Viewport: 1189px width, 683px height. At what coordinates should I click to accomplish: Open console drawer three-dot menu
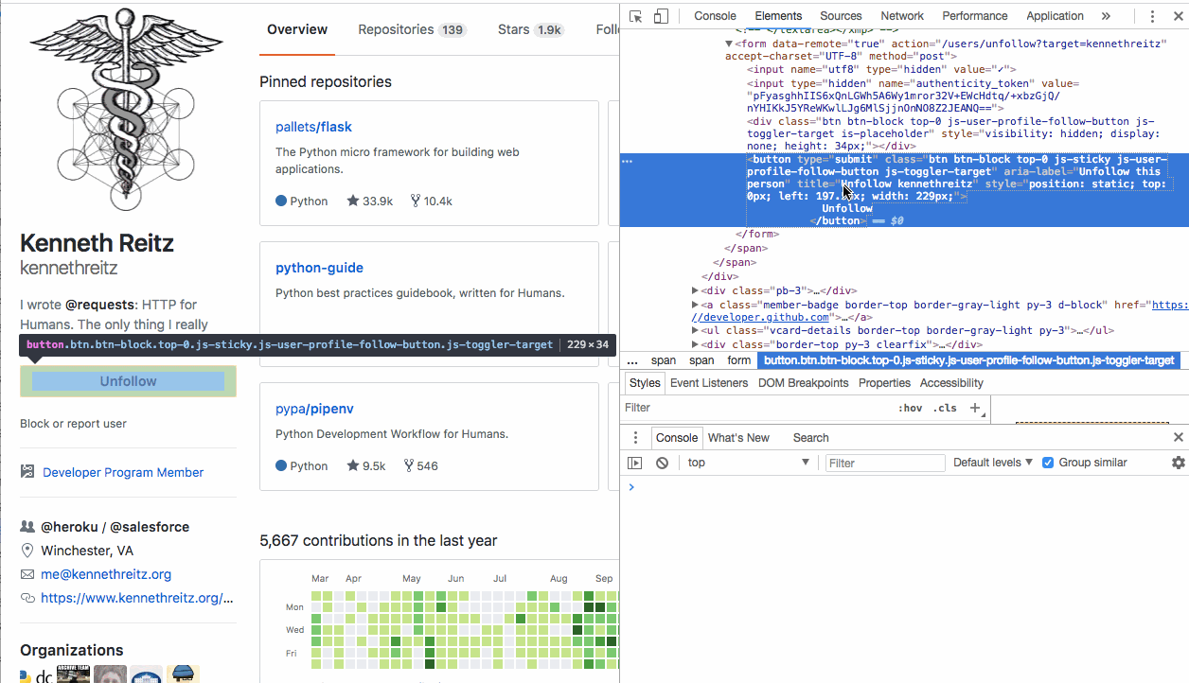click(x=636, y=438)
